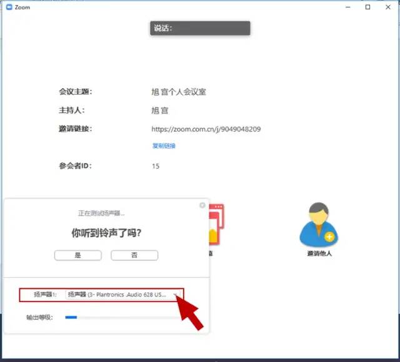Click the invite URL https://zoom.com.cn/j/9049048209

click(x=206, y=129)
